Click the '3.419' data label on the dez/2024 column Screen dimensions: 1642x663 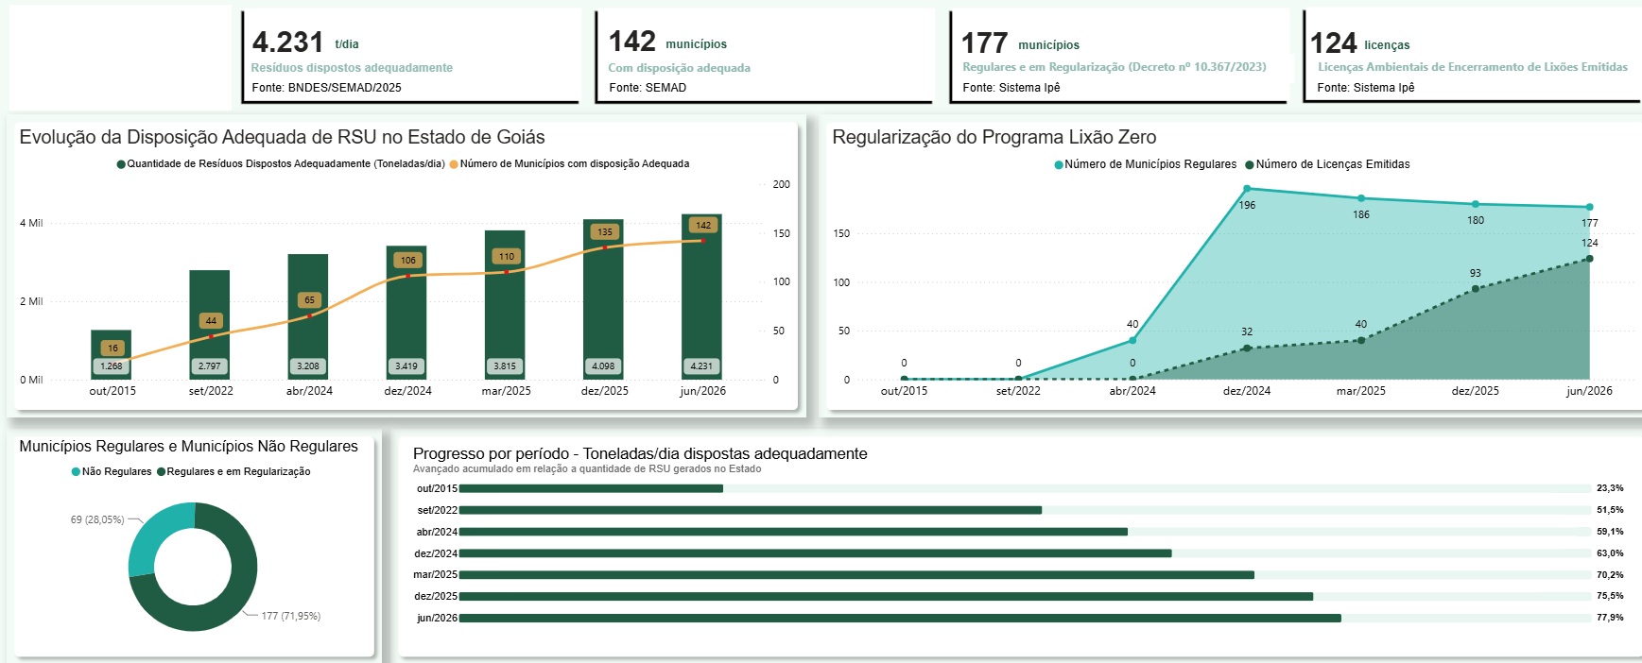pos(406,366)
